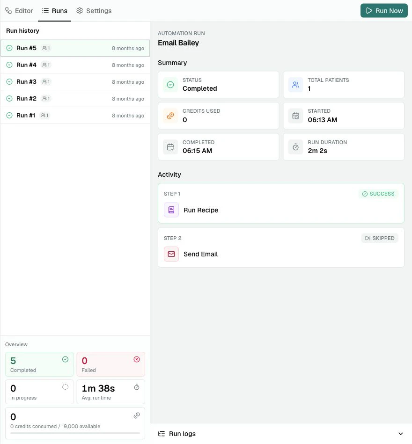Click the 8 months ago timestamp on Run #2

coord(128,99)
